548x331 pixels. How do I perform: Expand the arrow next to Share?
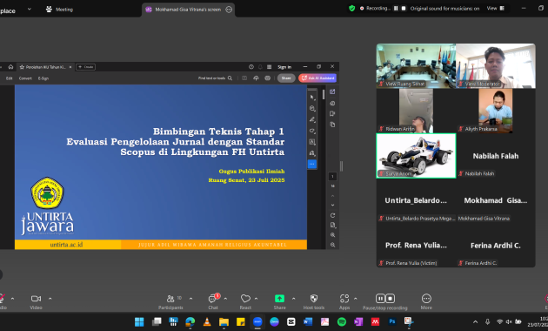pyautogui.click(x=294, y=299)
